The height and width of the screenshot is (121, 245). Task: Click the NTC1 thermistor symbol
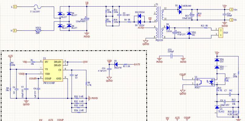tap(38, 31)
